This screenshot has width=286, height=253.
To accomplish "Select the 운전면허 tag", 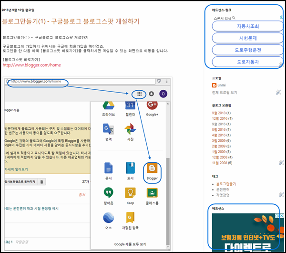I will click(x=223, y=190).
